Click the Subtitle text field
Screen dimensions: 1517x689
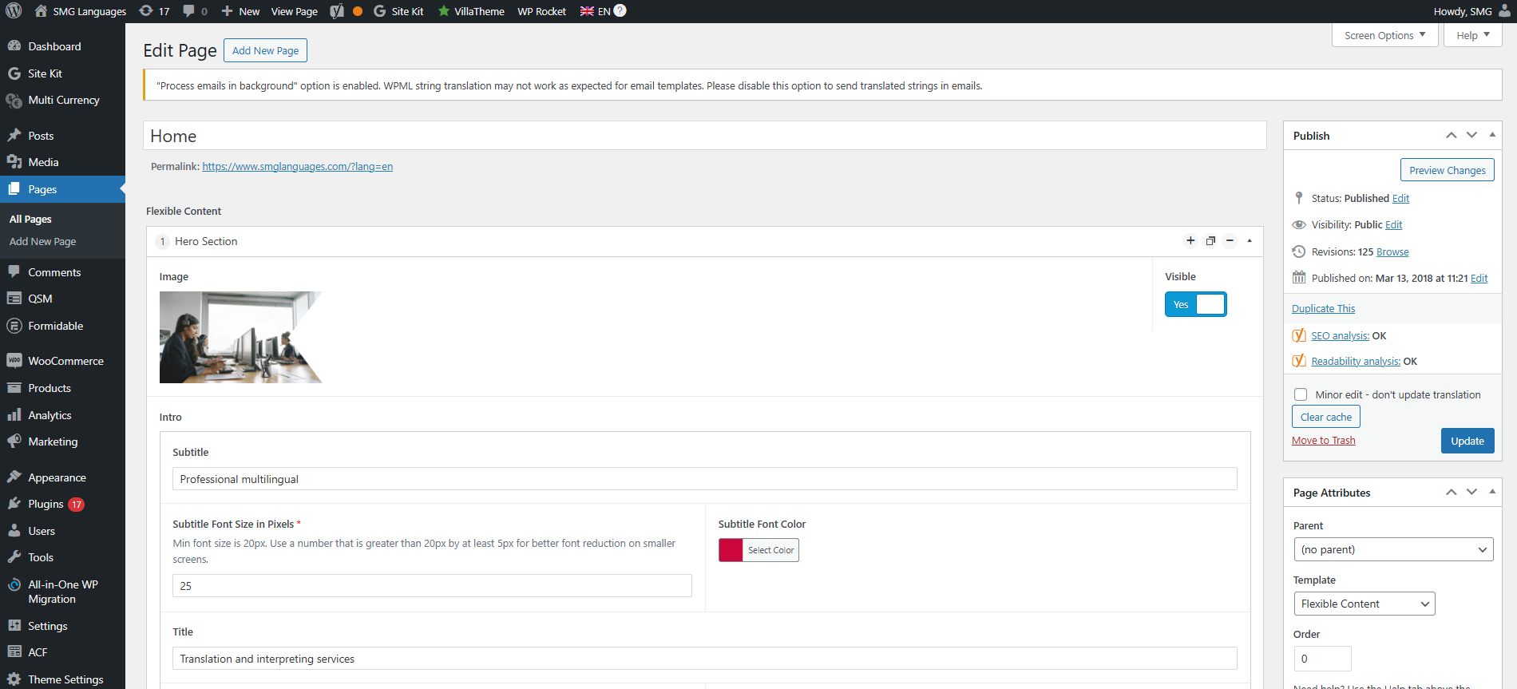[704, 479]
